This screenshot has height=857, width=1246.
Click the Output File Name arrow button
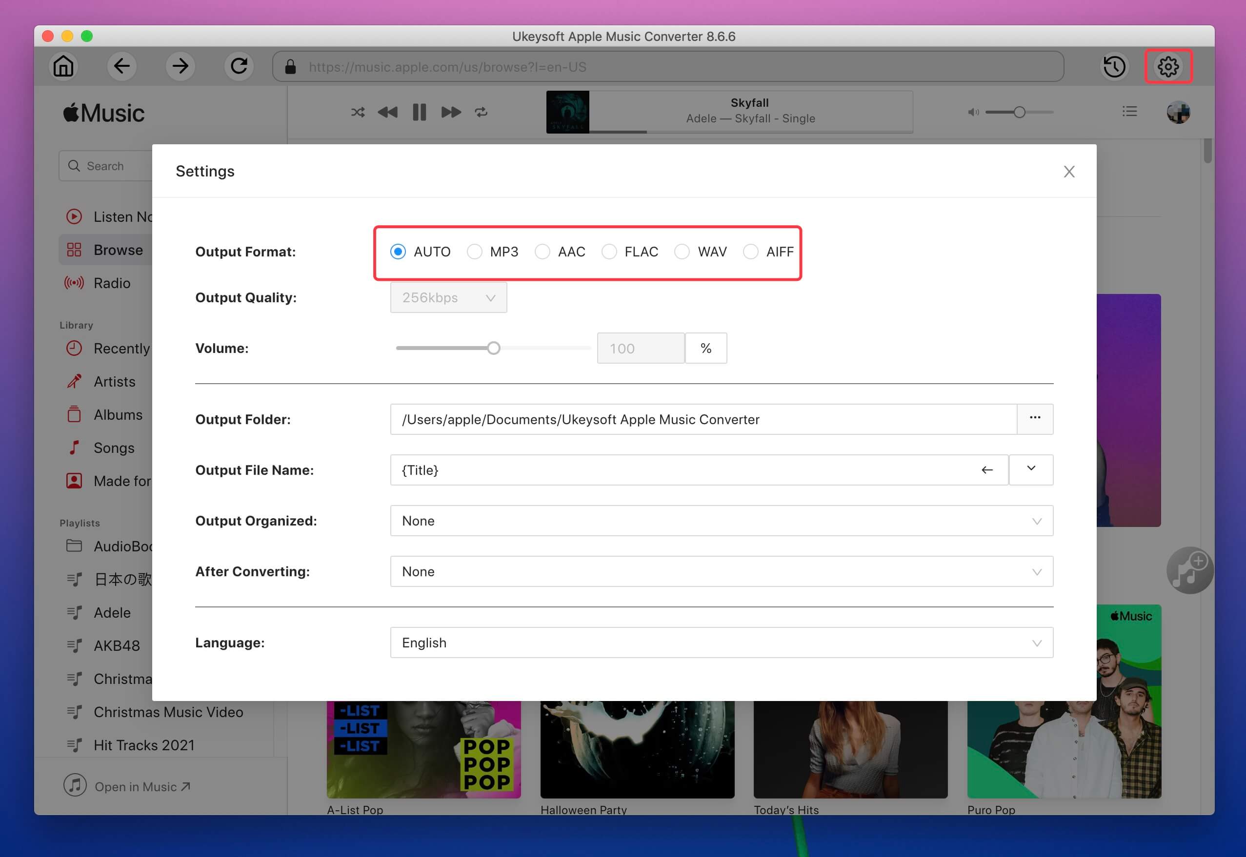coord(987,470)
